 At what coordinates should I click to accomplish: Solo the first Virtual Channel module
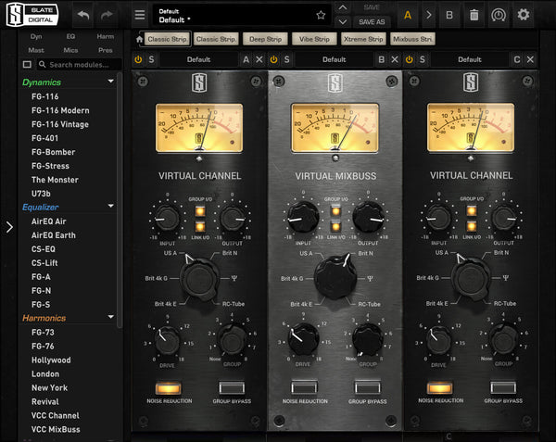[151, 59]
